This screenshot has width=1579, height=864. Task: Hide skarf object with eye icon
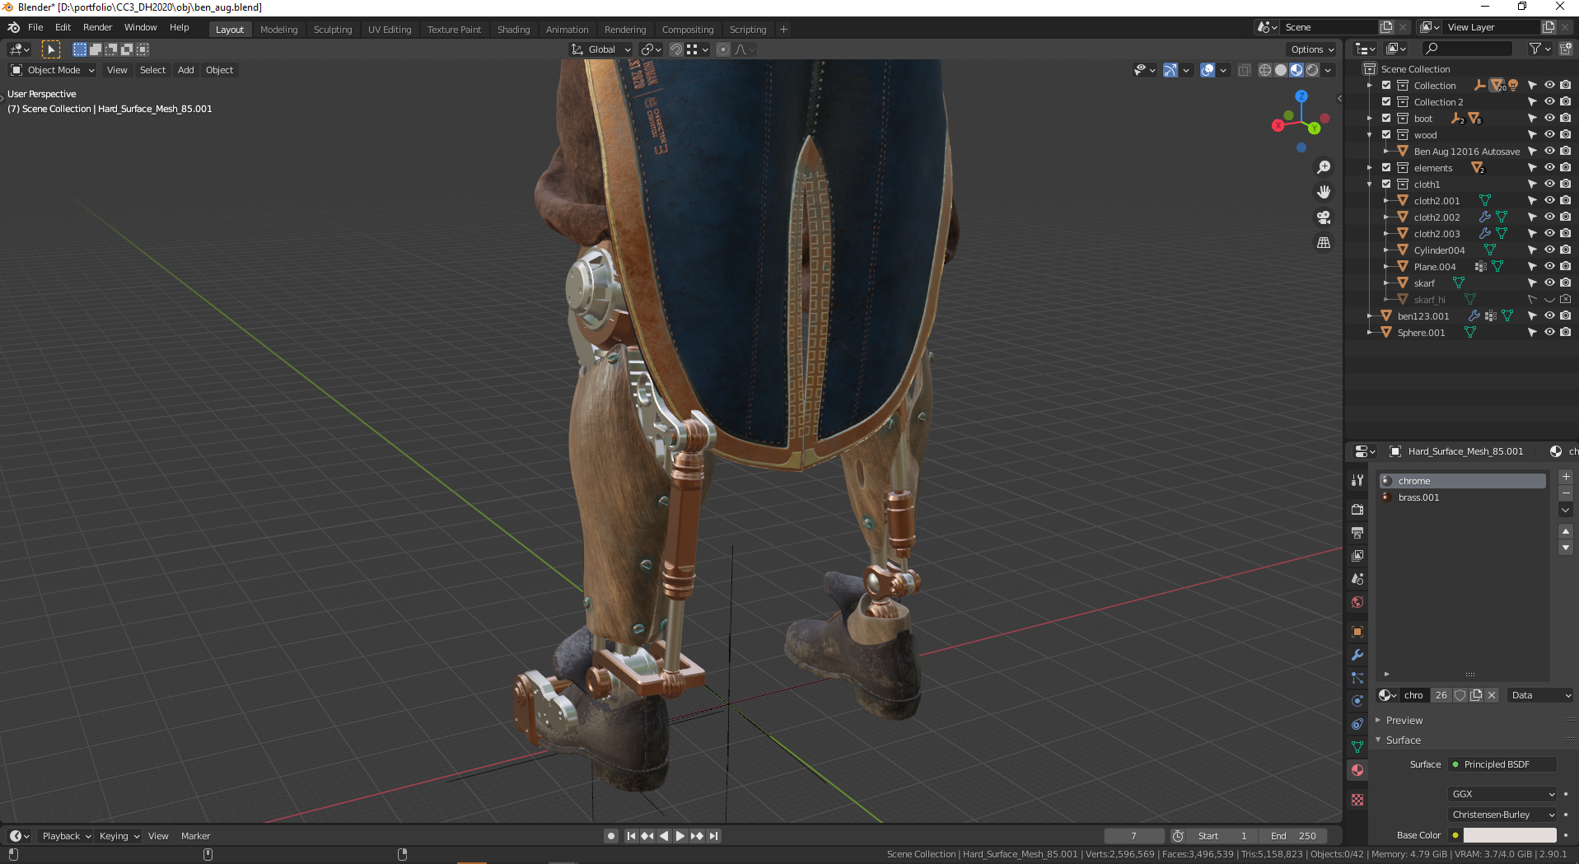1549,283
